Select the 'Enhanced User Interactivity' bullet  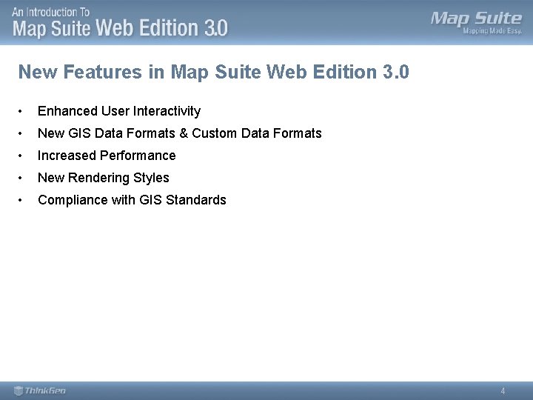point(119,111)
